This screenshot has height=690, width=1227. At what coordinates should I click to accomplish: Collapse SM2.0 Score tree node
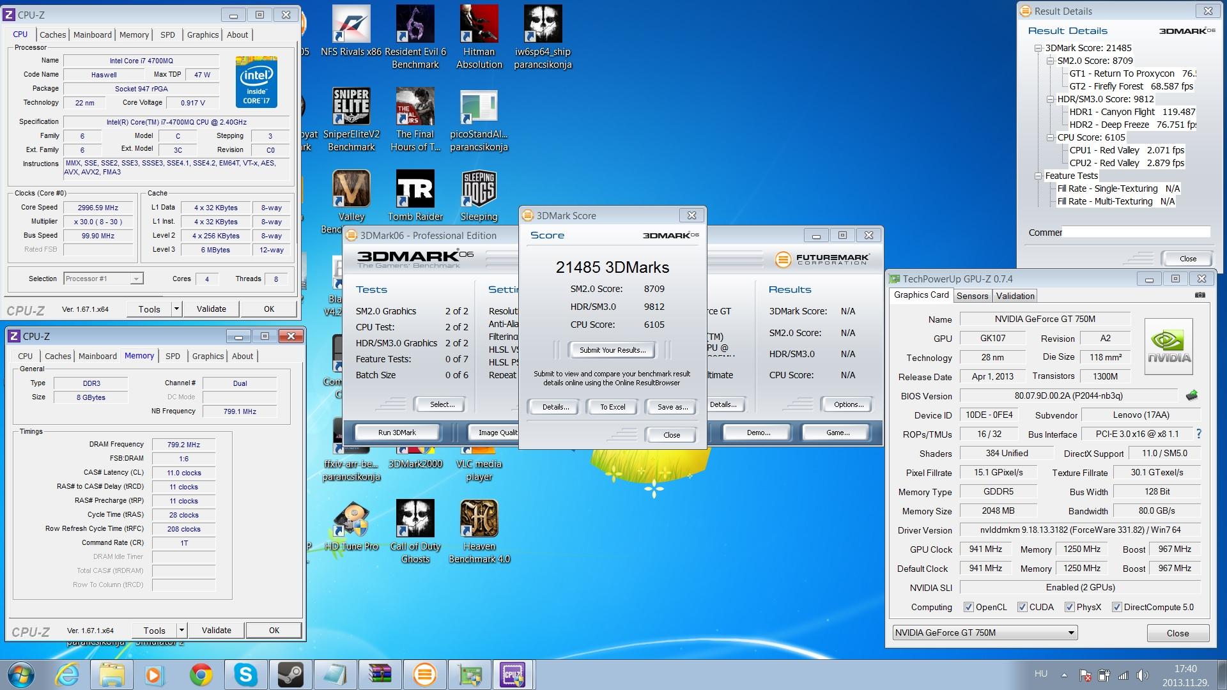point(1050,61)
